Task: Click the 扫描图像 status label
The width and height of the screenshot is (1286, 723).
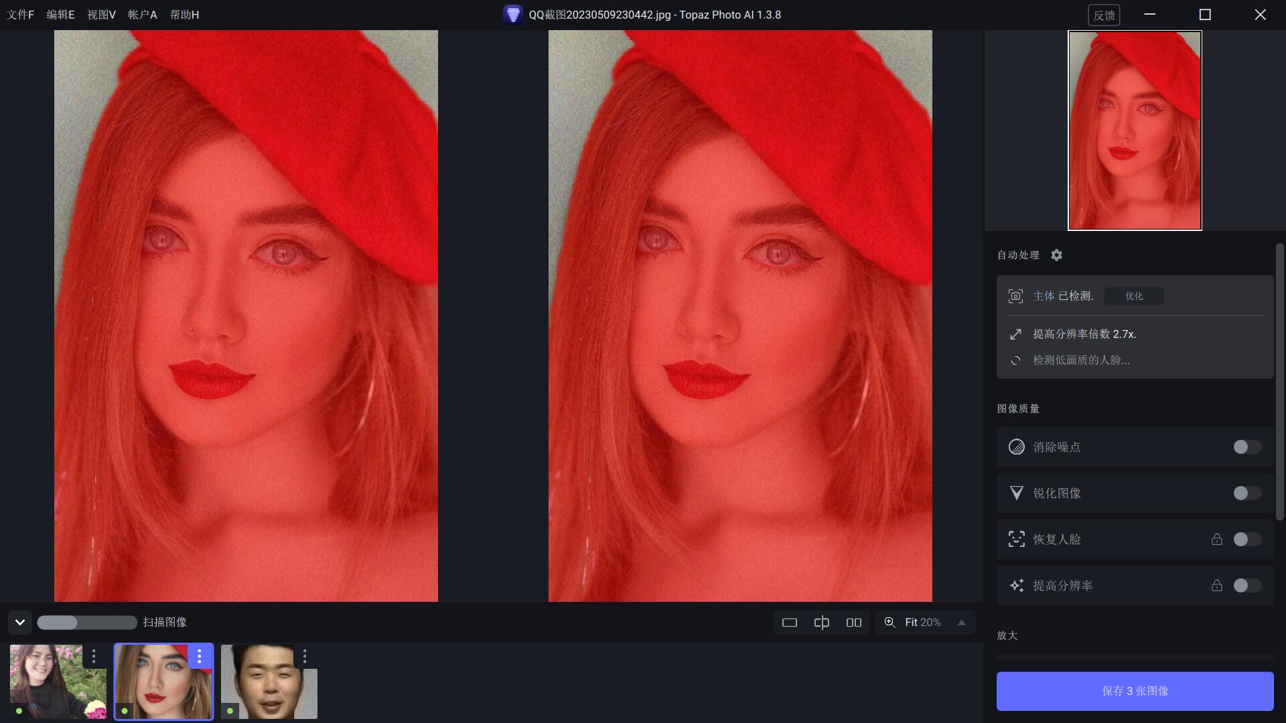Action: [x=165, y=623]
